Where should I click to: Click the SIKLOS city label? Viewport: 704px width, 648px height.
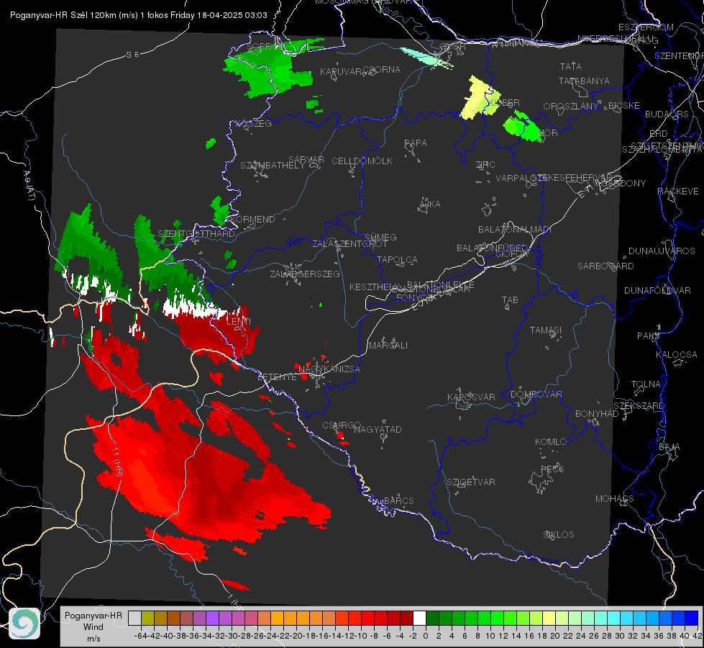pyautogui.click(x=559, y=535)
